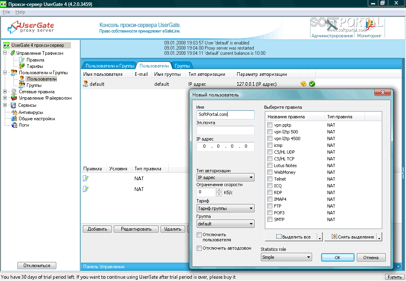
Task: Expand the Сетевые правила tree node
Action: pyautogui.click(x=5, y=92)
